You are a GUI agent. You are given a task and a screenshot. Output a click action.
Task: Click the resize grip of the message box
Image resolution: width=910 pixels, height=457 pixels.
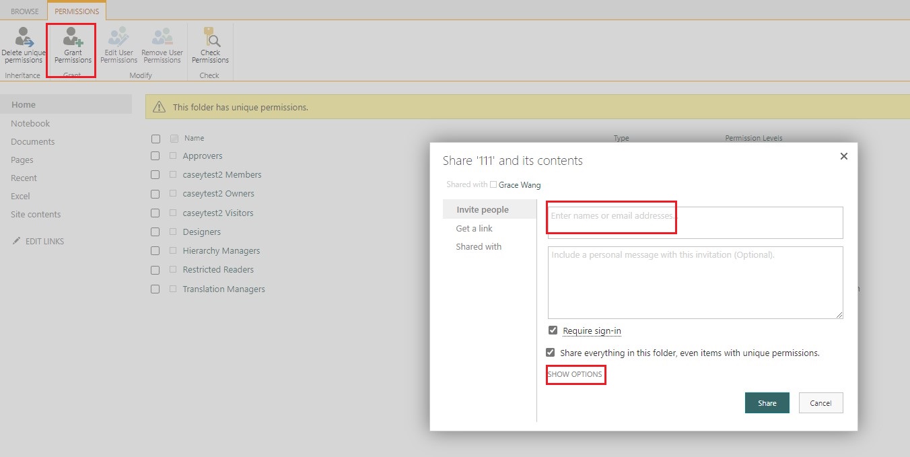click(839, 315)
